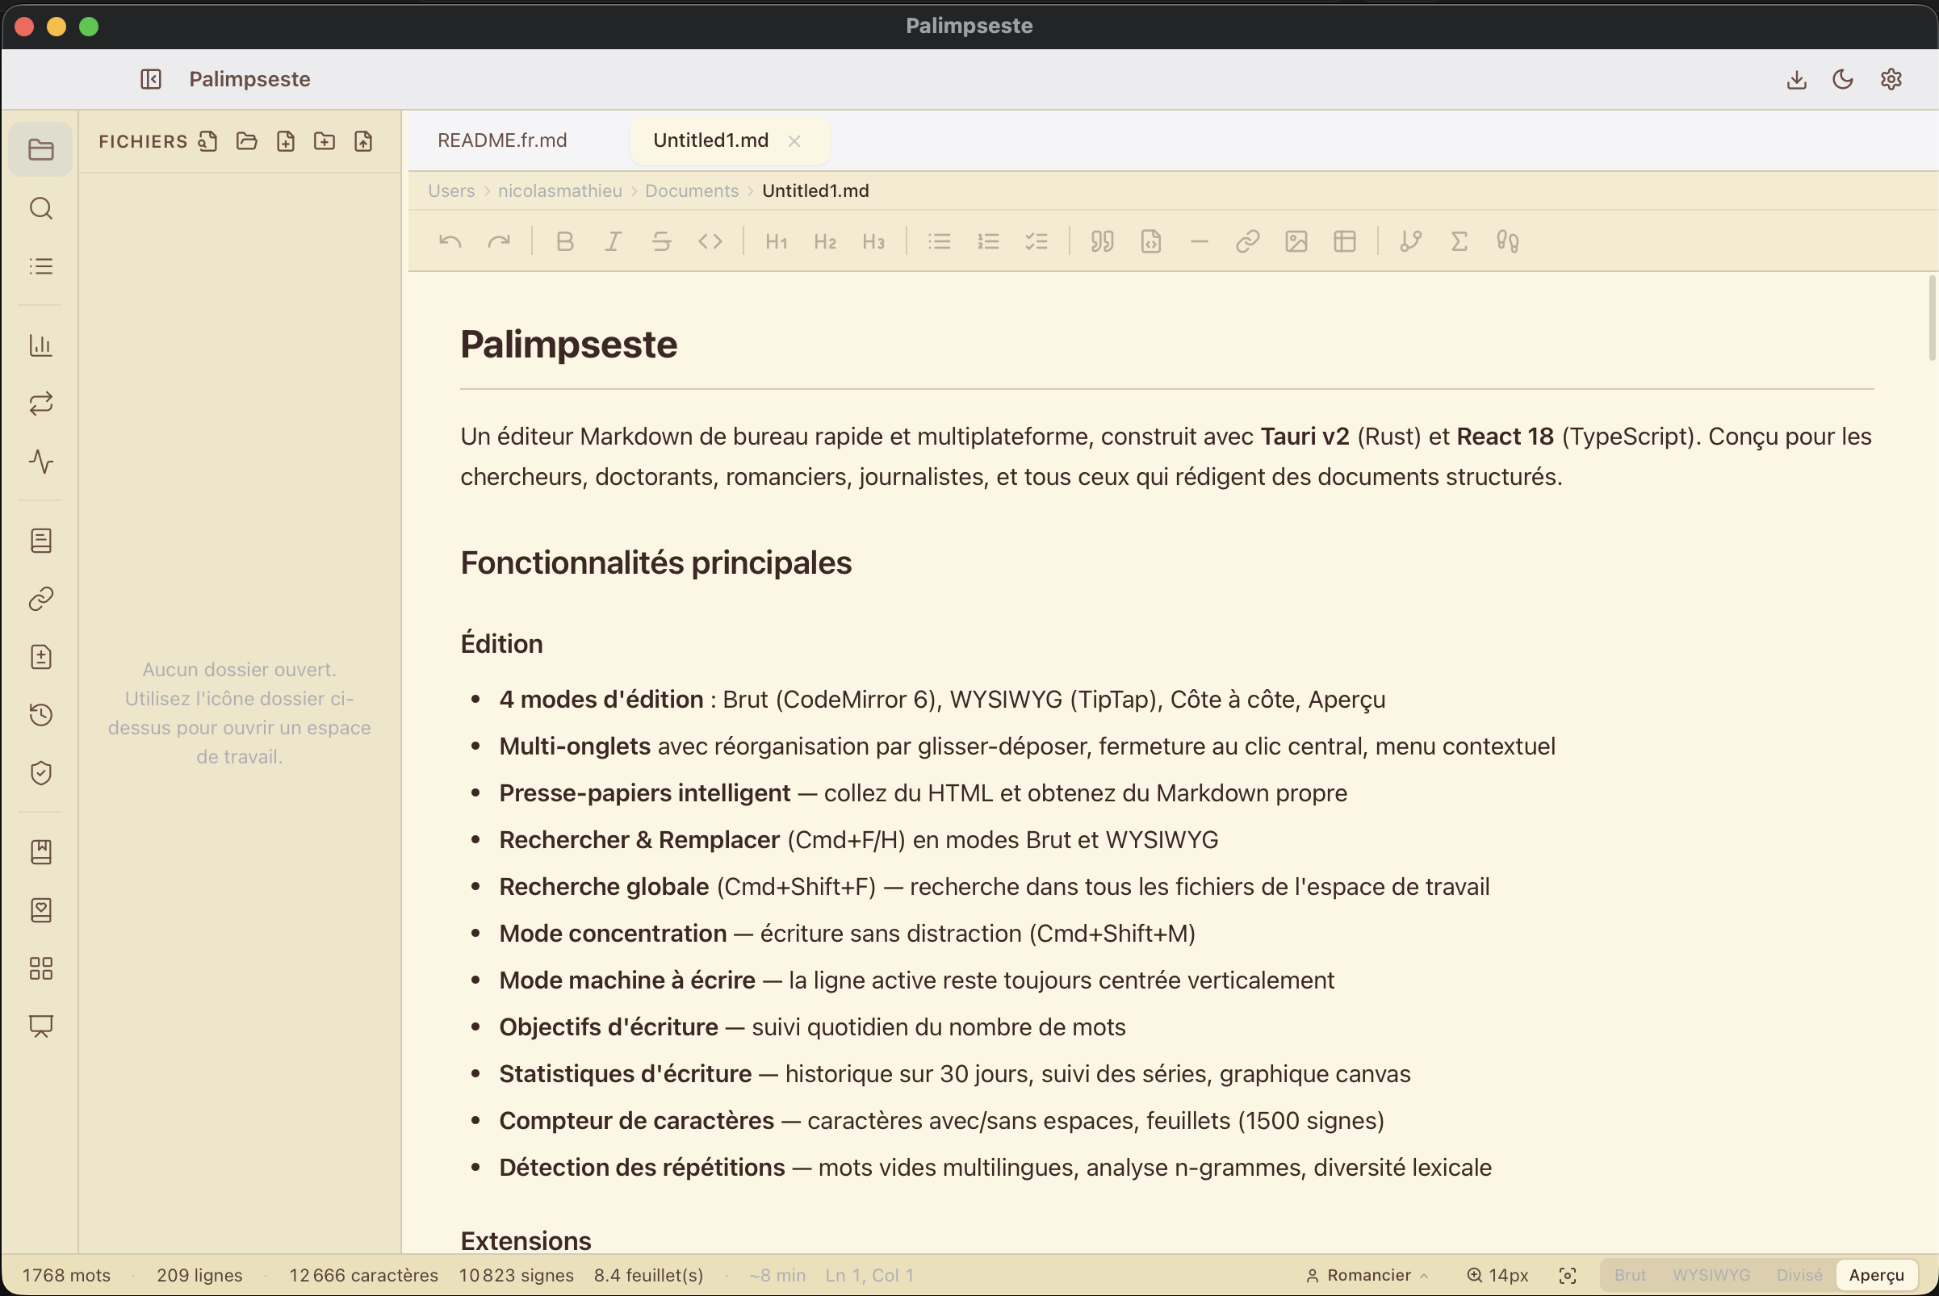Insert a code block
Image resolution: width=1939 pixels, height=1296 pixels.
coord(1151,241)
